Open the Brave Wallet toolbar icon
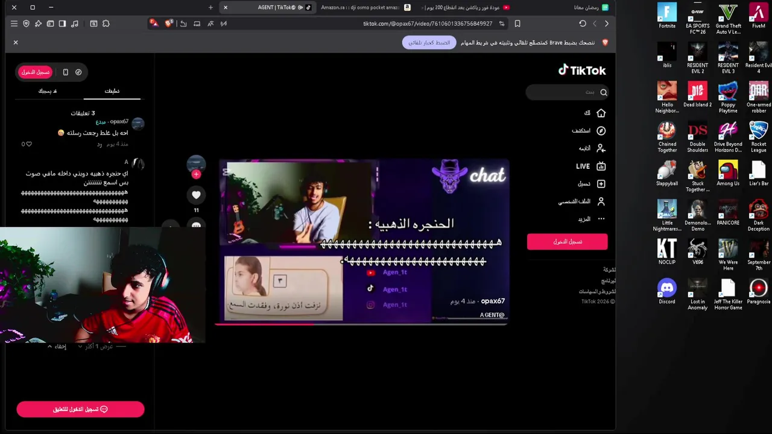Screen dimensions: 772x434 click(50, 24)
